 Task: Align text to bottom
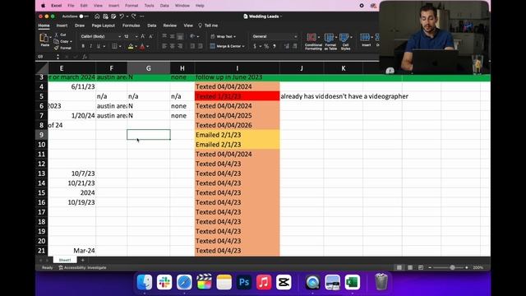pos(180,36)
